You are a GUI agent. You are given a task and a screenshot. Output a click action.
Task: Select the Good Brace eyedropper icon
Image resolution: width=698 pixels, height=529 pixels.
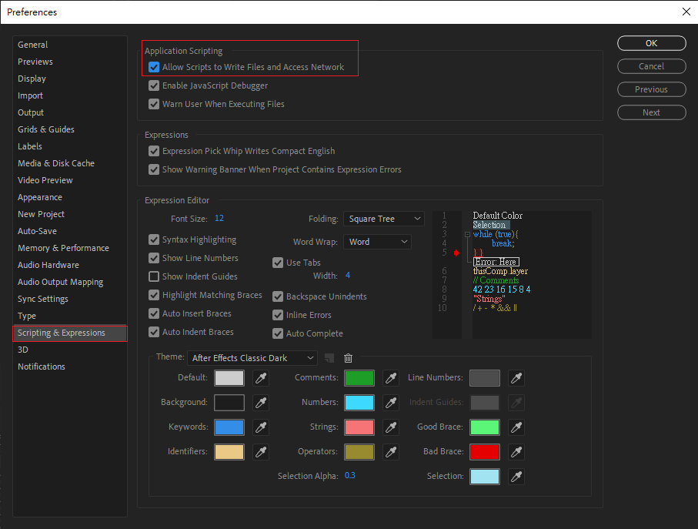point(516,427)
